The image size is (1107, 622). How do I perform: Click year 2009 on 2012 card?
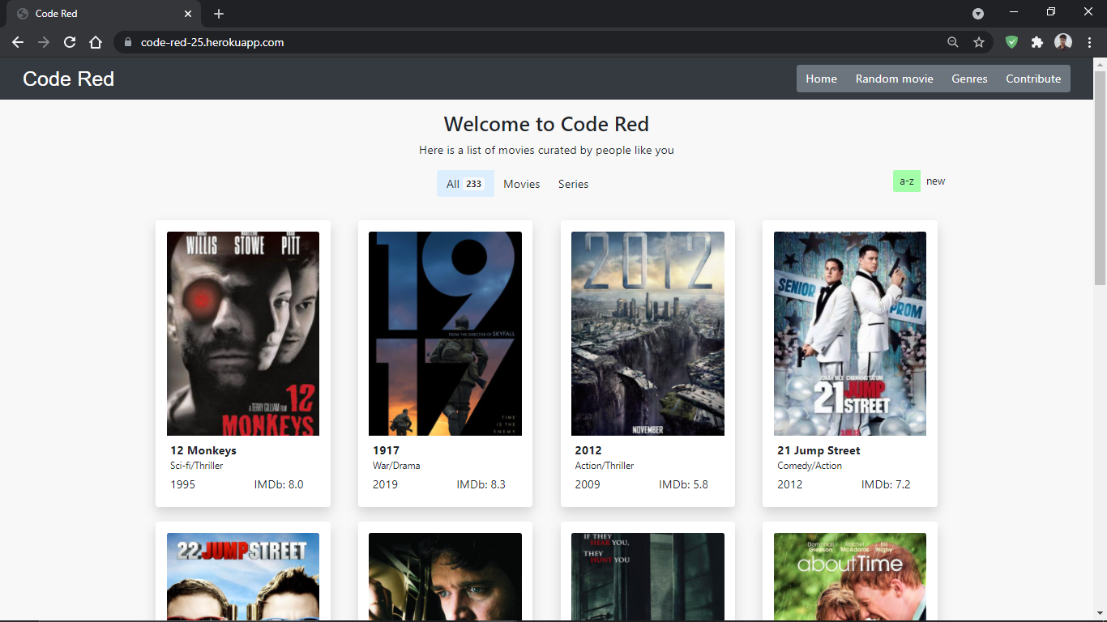click(588, 484)
